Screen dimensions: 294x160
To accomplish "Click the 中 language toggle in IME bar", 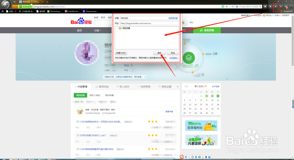I will [x=186, y=157].
